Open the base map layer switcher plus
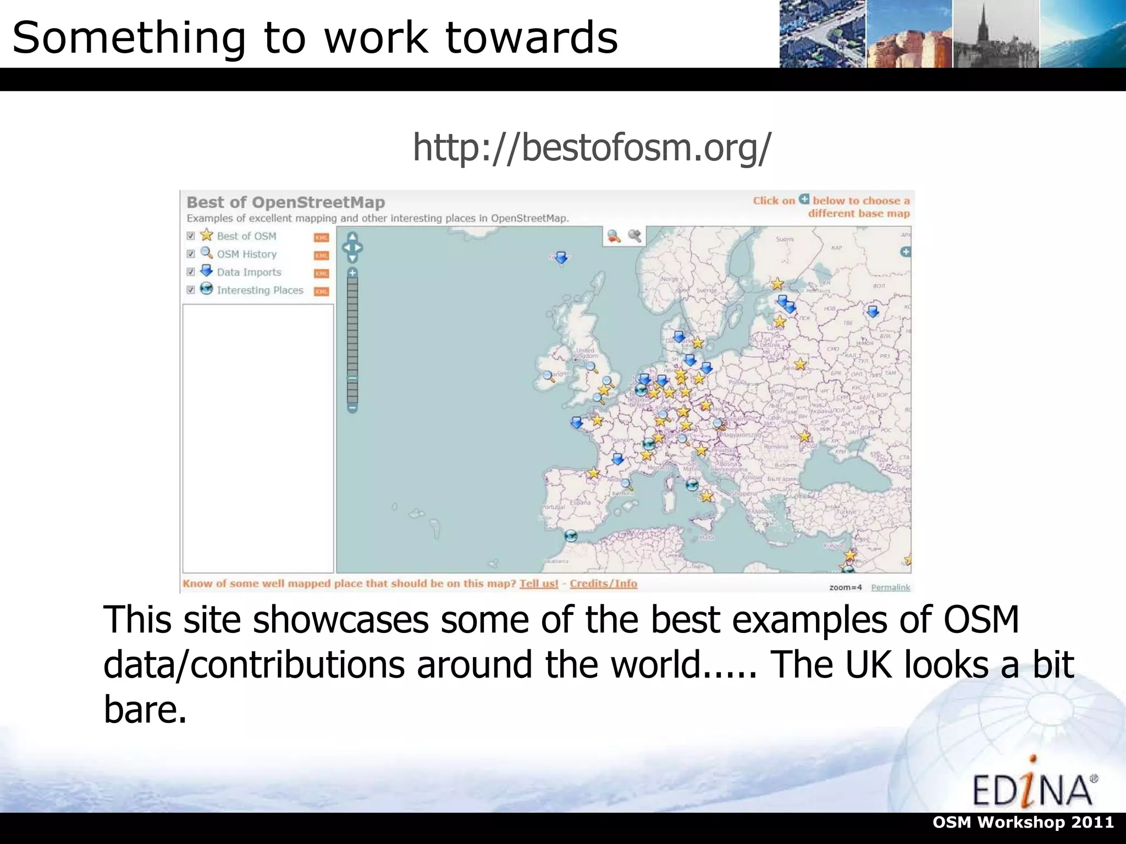Viewport: 1126px width, 844px height. (x=905, y=252)
